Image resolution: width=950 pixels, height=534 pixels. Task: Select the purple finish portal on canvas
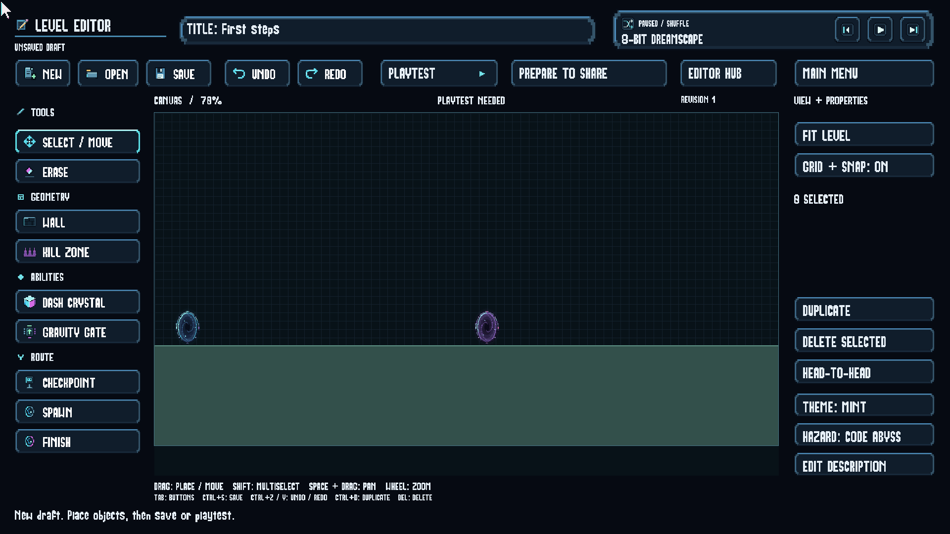(487, 327)
